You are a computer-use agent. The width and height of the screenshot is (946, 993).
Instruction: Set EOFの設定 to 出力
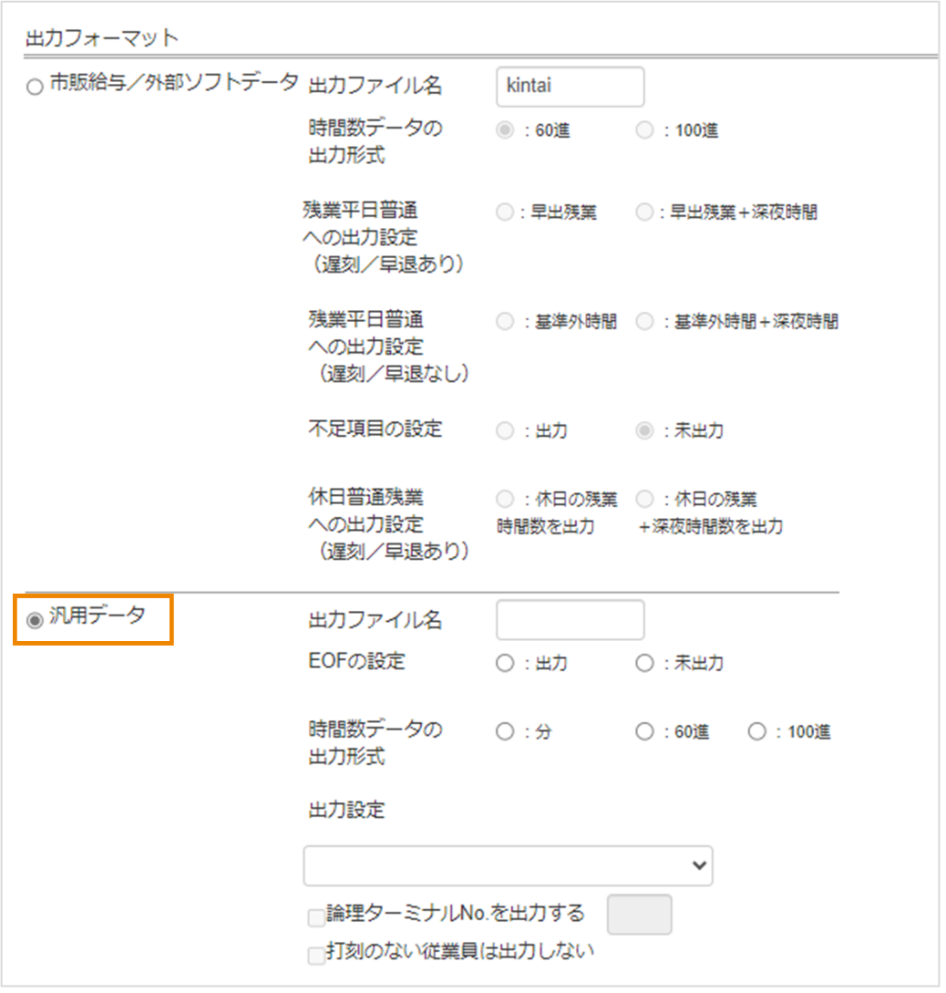pyautogui.click(x=504, y=664)
